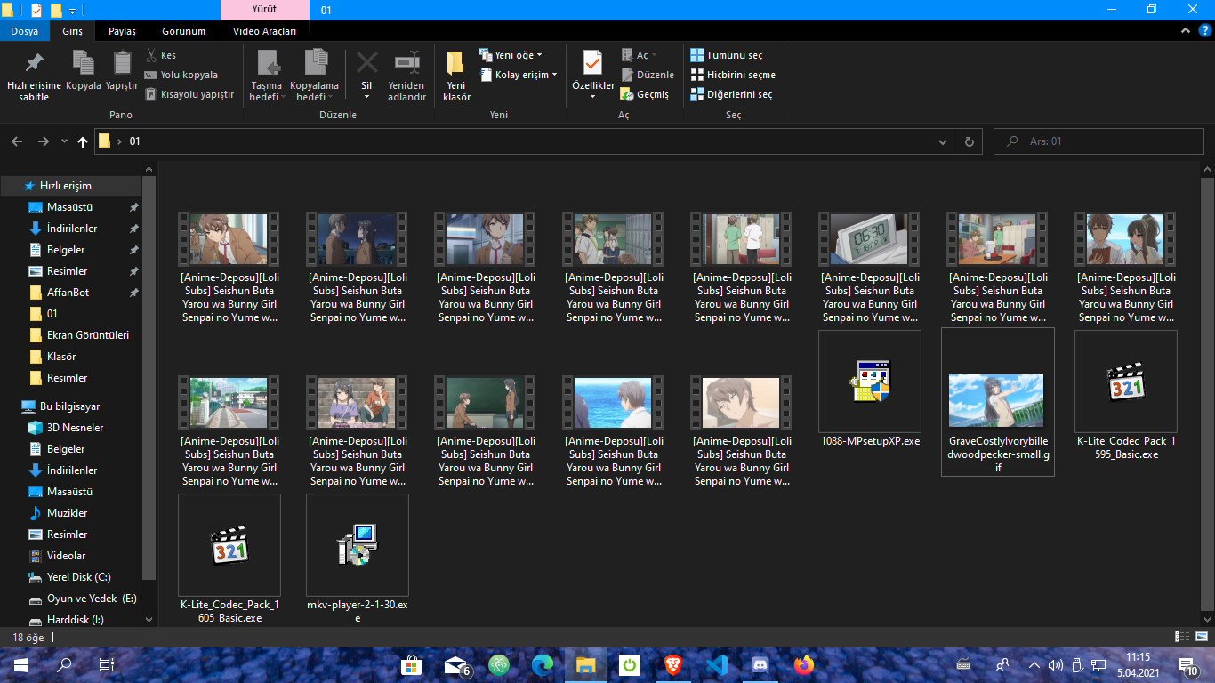Switch to details view in status bar

point(1182,637)
